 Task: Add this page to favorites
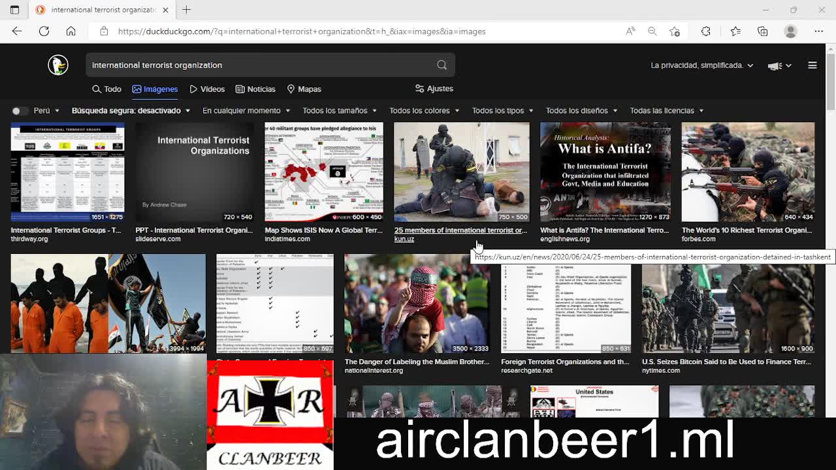point(675,31)
